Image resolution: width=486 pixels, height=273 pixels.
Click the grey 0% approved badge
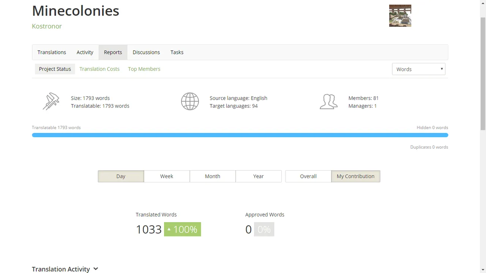point(264,229)
